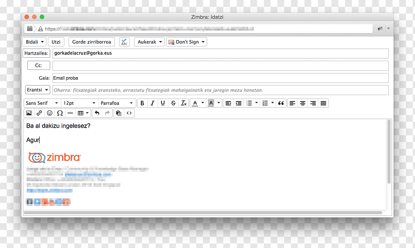Toggle italic text formatting
The image size is (415, 248).
tap(152, 103)
